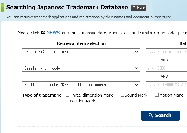Click the 2015-00012X example input field
The height and width of the screenshot is (133, 187).
(166, 85)
